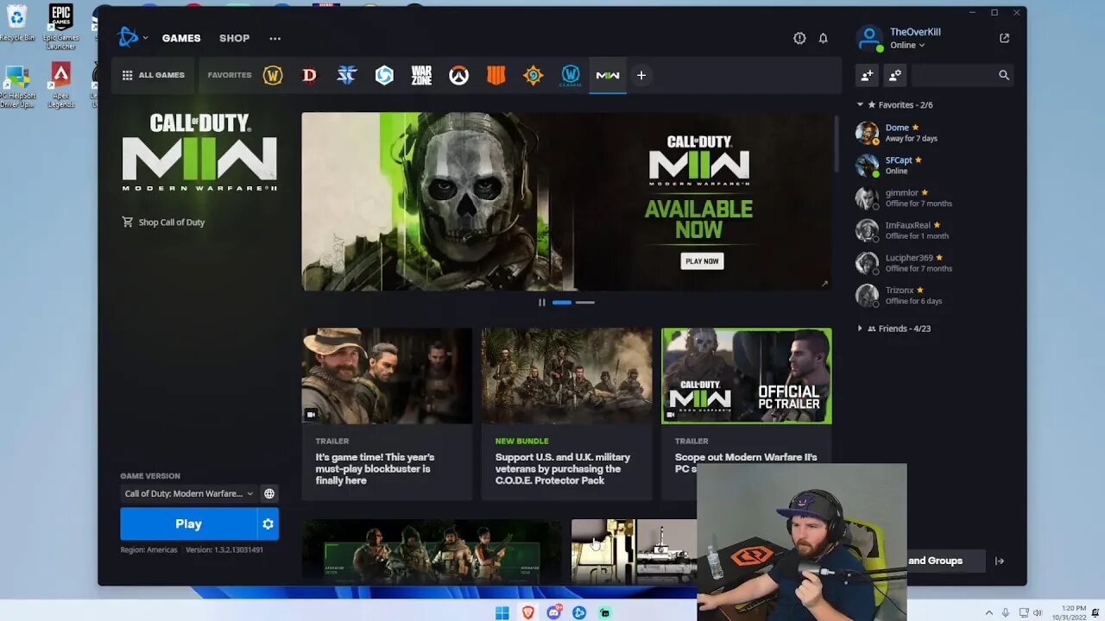1105x621 pixels.
Task: Click PLAY NOW on the banner
Action: coord(702,260)
